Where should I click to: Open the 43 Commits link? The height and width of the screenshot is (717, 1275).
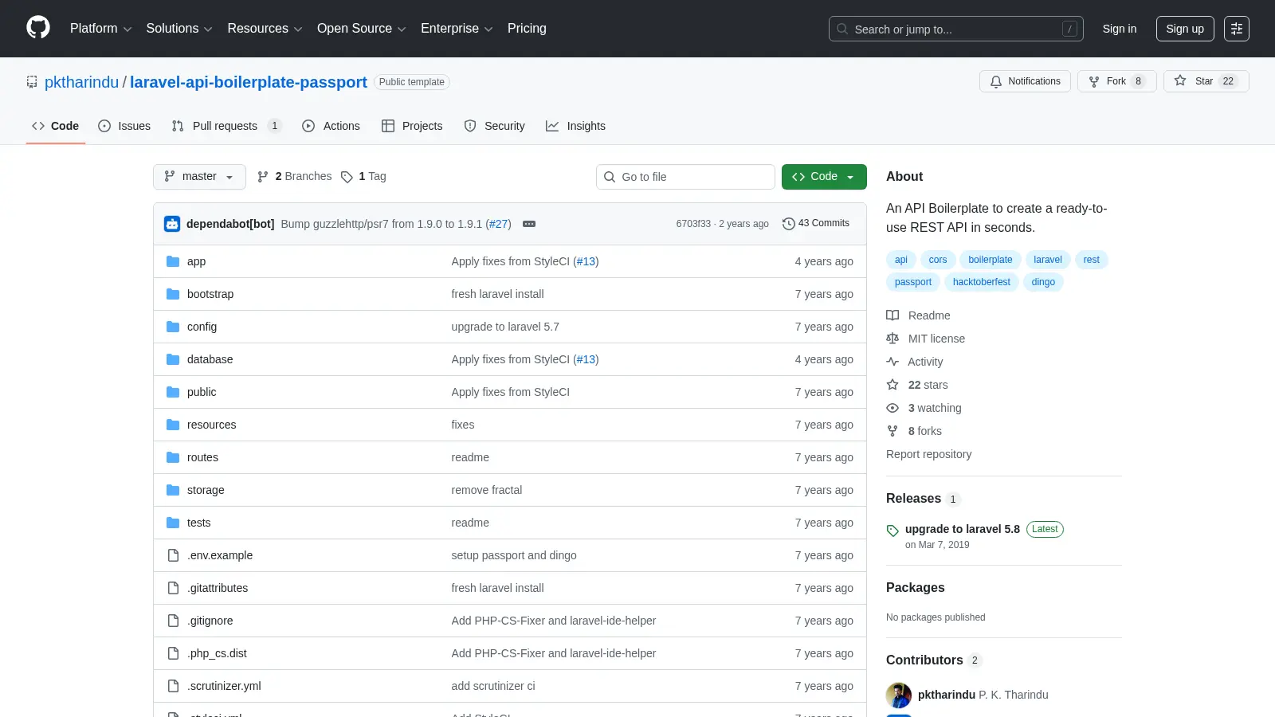click(x=816, y=224)
